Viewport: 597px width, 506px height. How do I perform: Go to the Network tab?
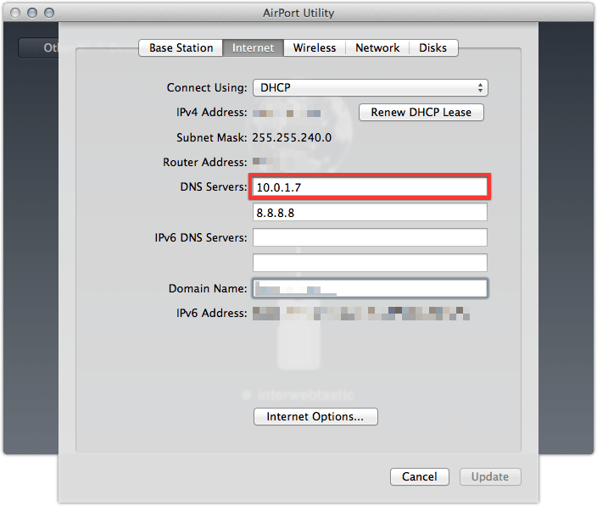377,48
